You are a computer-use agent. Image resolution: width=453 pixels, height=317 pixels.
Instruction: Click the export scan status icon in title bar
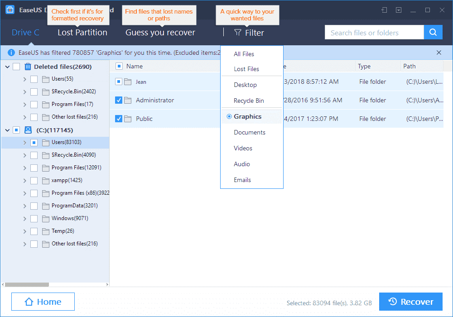398,10
